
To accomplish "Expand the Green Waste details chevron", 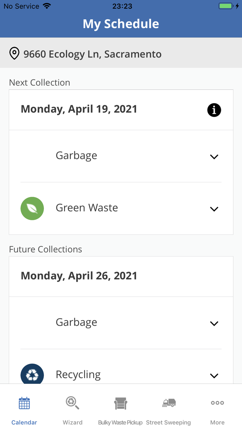I will (214, 209).
